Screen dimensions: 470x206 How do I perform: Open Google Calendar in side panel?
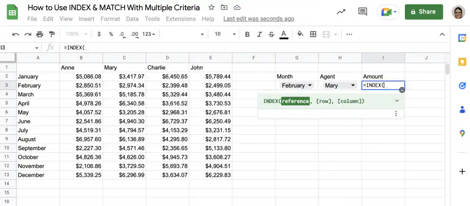(x=462, y=38)
